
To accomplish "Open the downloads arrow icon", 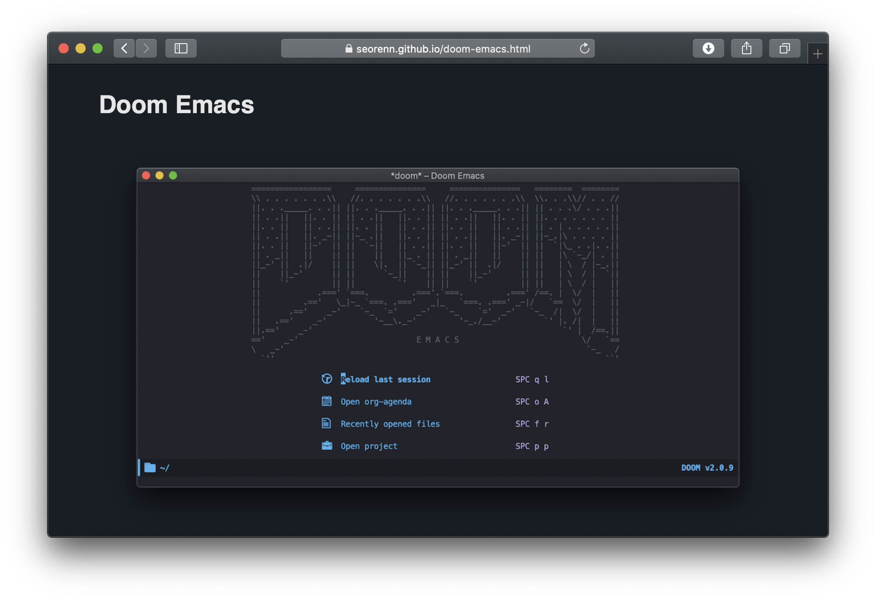I will [708, 48].
